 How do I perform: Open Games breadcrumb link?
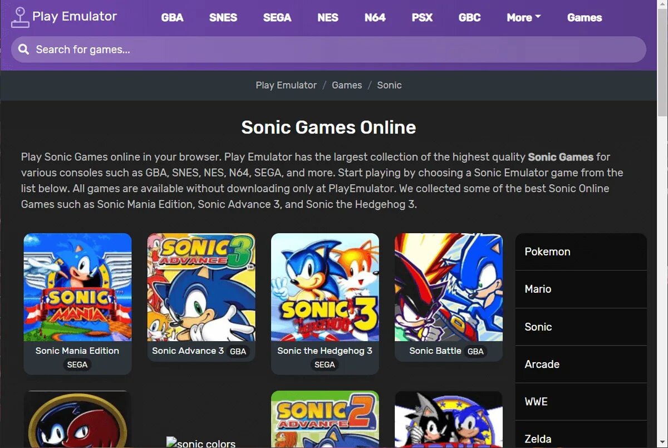[x=347, y=85]
